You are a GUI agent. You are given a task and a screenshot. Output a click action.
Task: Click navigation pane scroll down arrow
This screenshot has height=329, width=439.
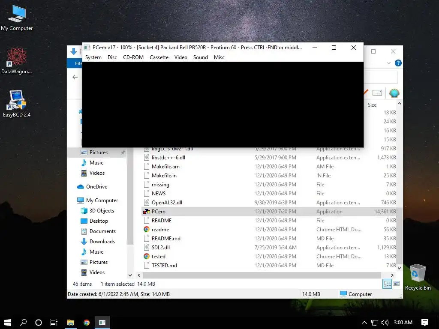pos(130,275)
